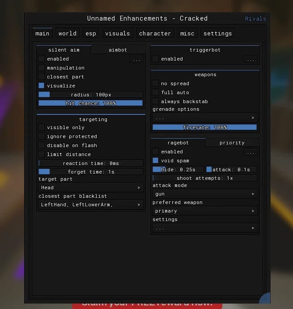
Task: Adjust the hide duration slider
Action: (178, 170)
